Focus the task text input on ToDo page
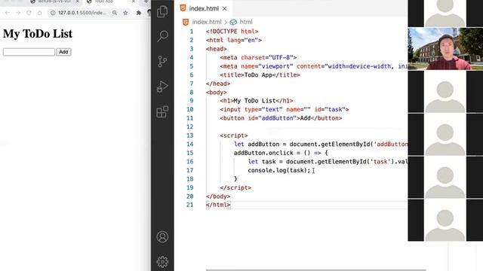Screen dimensions: 483x271 tap(29, 52)
